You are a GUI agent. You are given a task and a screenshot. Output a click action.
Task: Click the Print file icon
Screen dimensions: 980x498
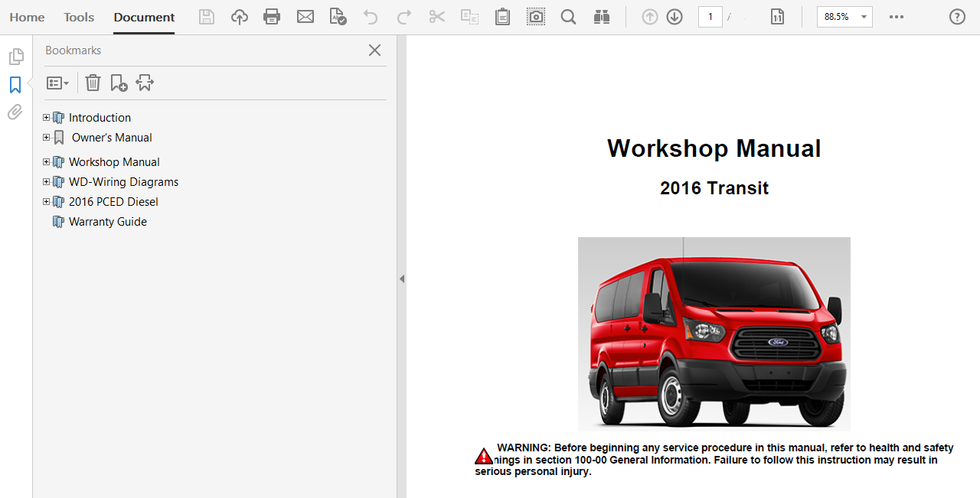[x=272, y=17]
